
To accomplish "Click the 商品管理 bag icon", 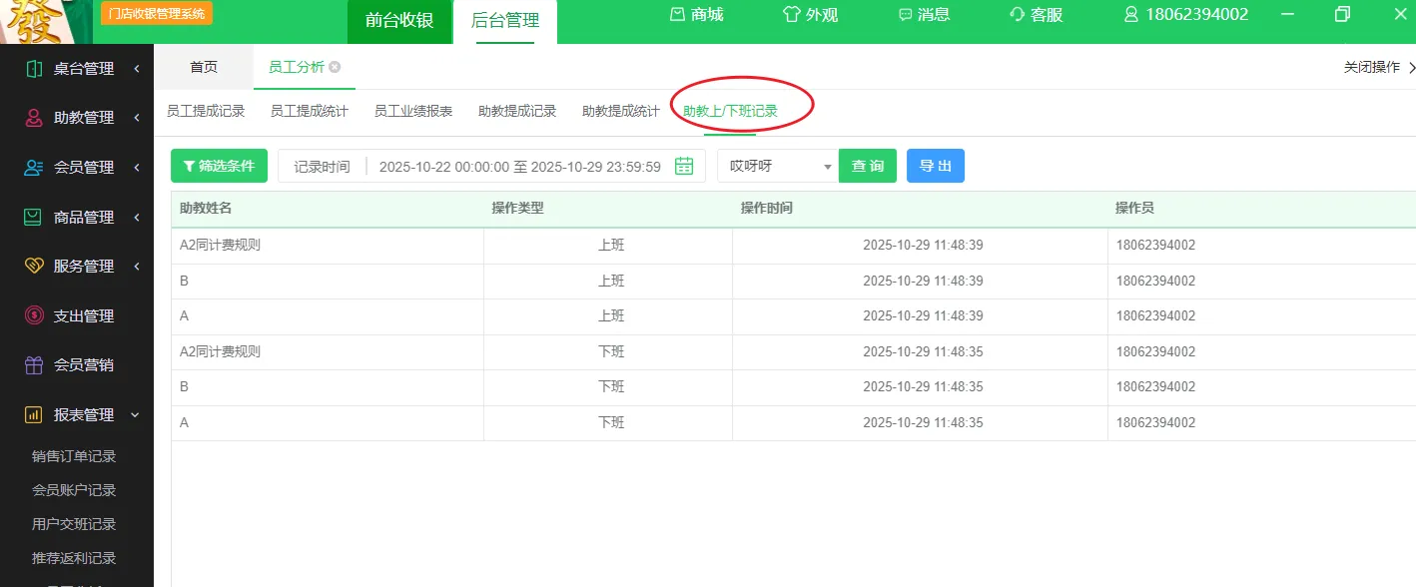I will 34,217.
